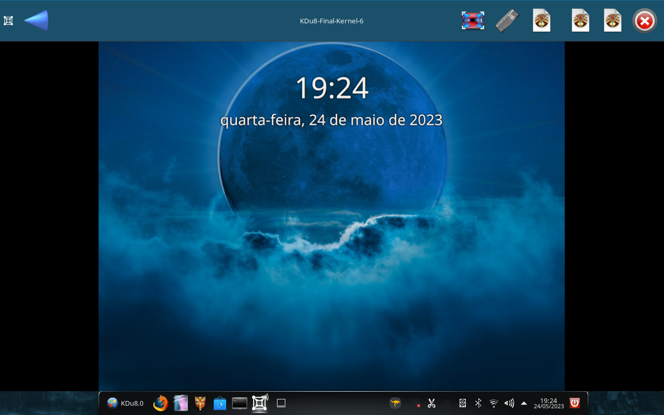Expand hidden system tray icons arrow
664x415 pixels.
coord(524,403)
